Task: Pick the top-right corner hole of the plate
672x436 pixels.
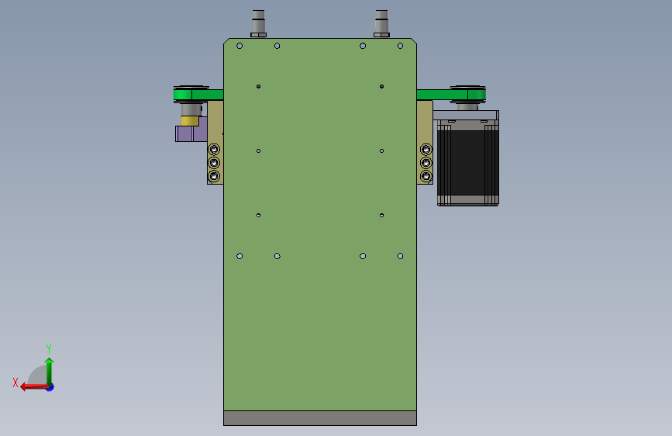Action: click(x=400, y=46)
